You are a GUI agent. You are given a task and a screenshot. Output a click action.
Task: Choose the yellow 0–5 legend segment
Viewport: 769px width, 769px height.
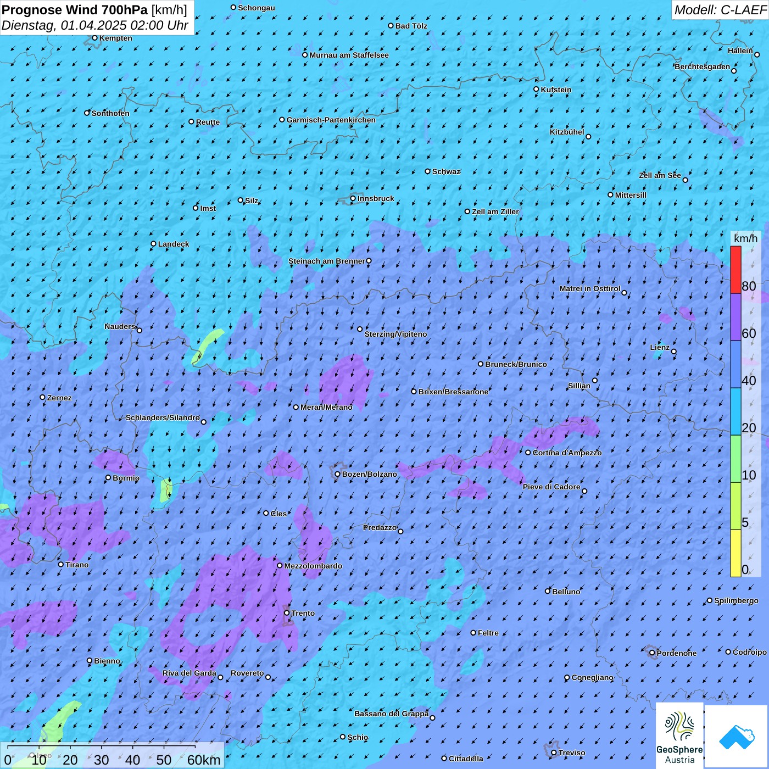pyautogui.click(x=735, y=553)
